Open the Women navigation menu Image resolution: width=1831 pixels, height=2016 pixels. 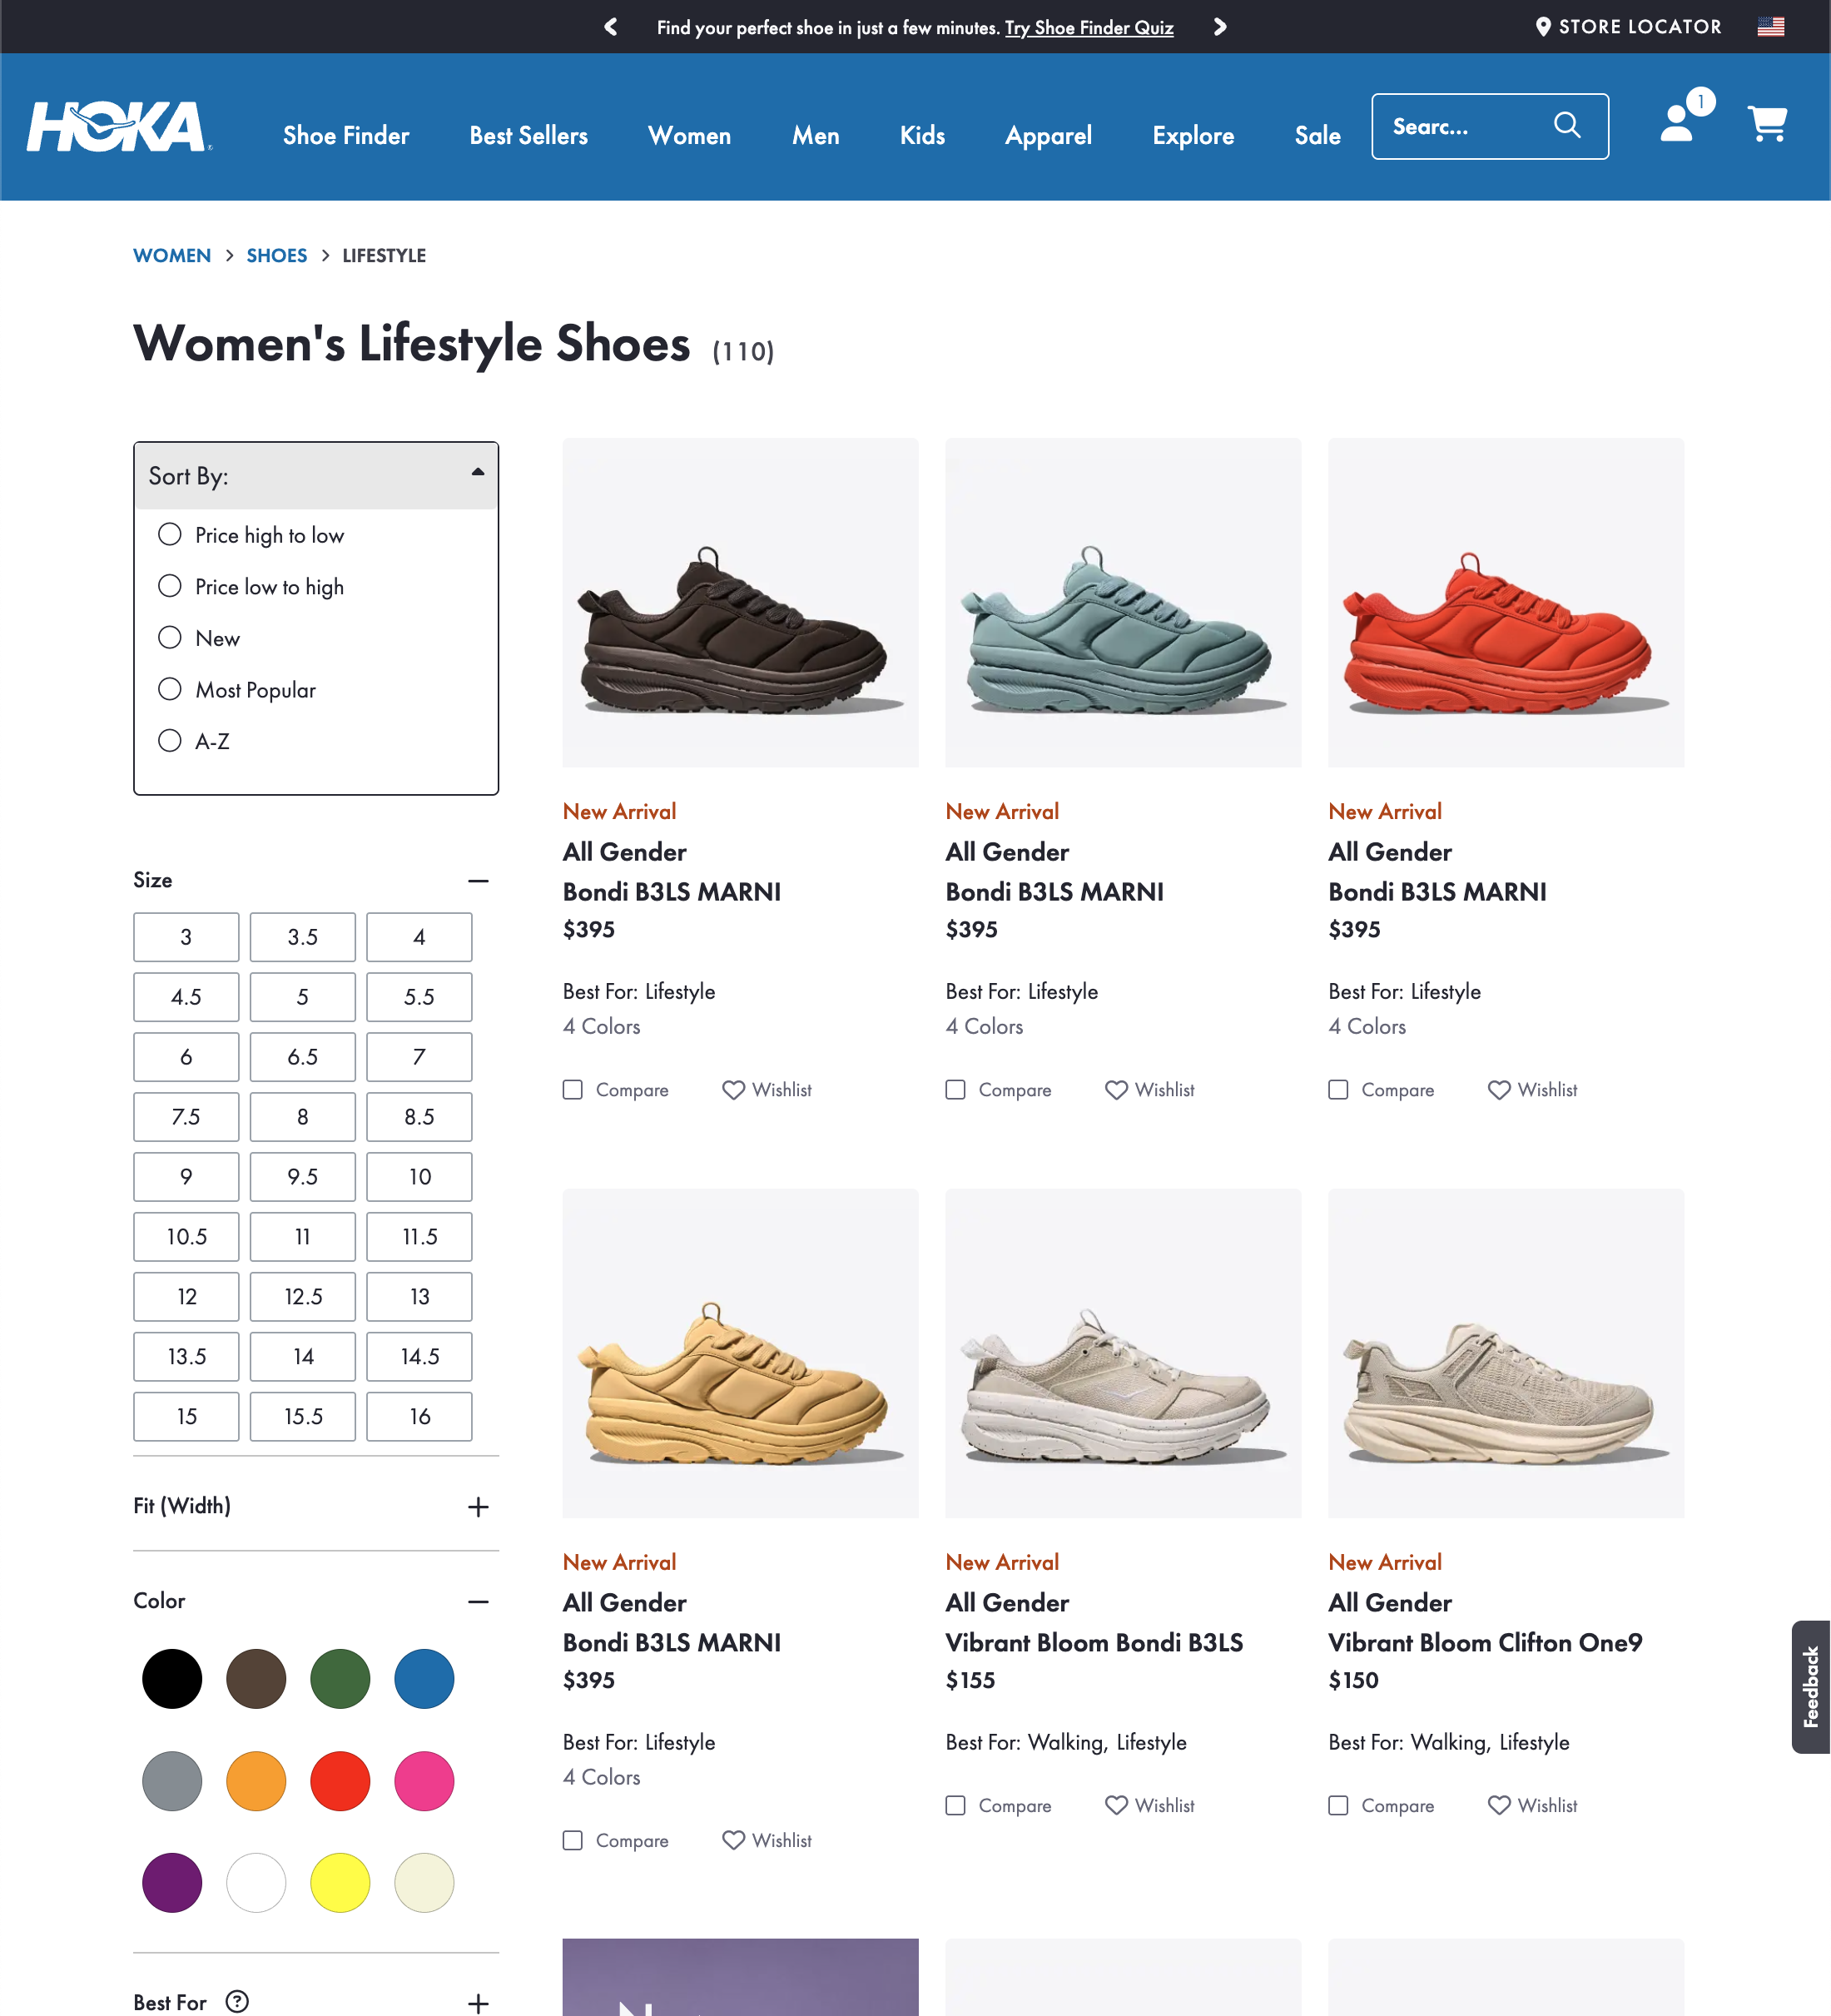click(689, 135)
